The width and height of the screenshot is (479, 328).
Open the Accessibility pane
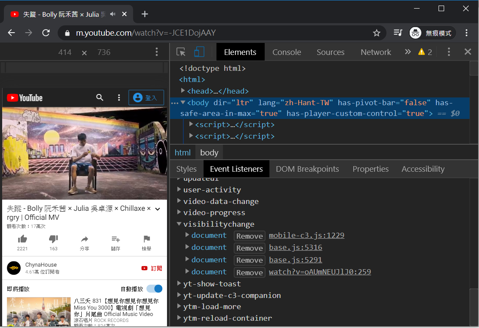pos(423,169)
